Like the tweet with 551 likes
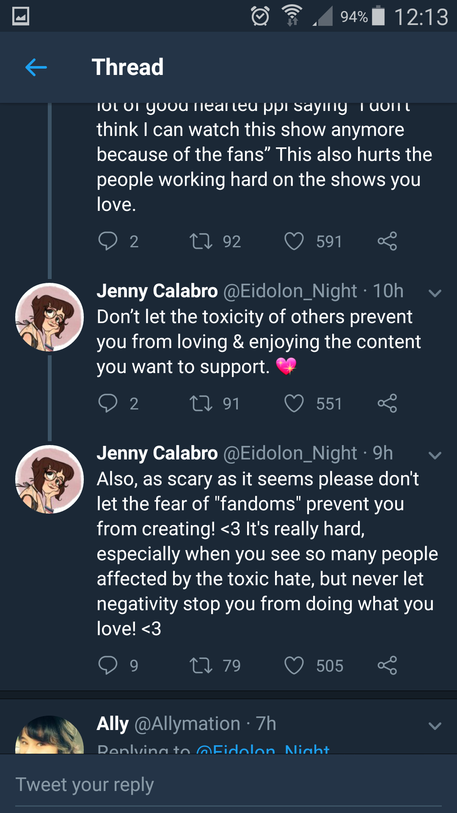Image resolution: width=457 pixels, height=813 pixels. click(x=294, y=403)
